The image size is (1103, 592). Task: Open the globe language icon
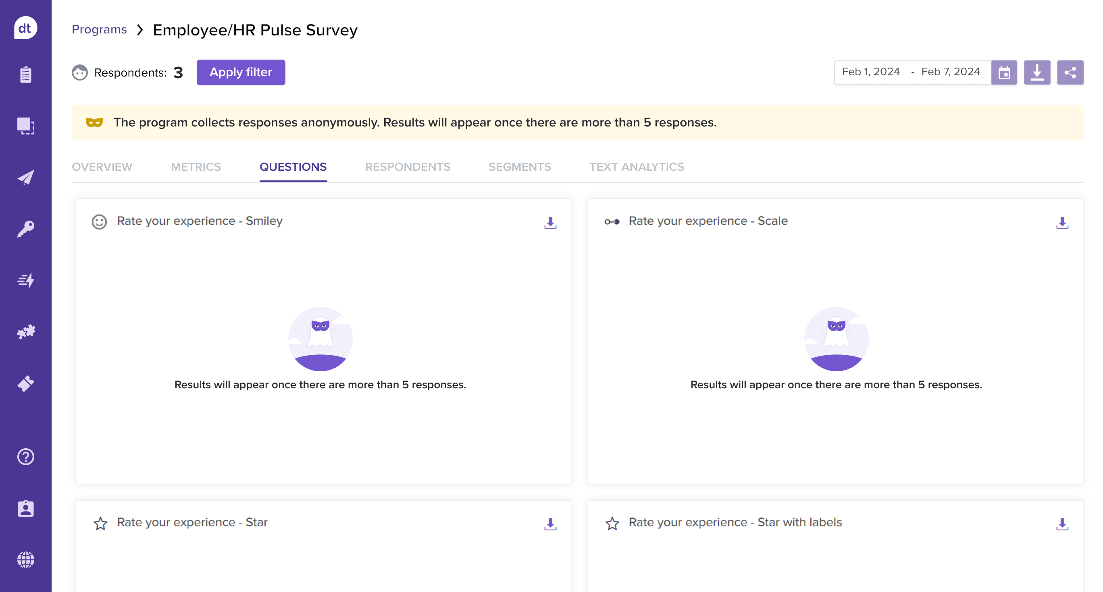pyautogui.click(x=26, y=559)
